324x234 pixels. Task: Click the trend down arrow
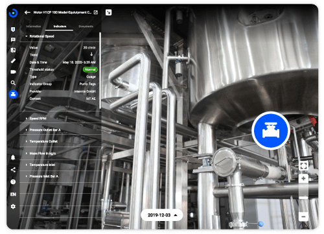tap(91, 54)
